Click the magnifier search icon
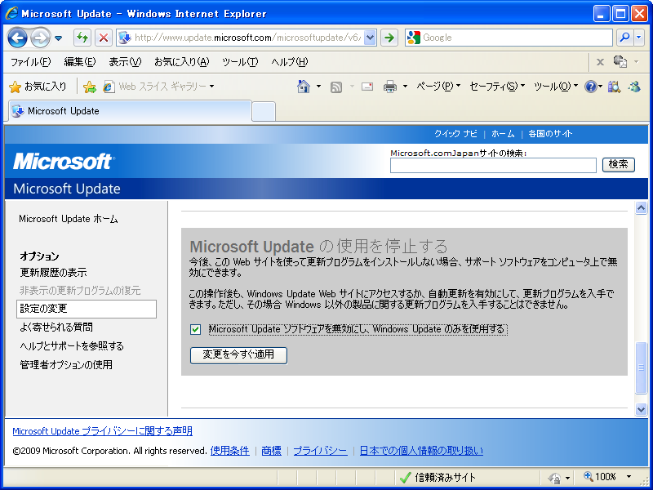The height and width of the screenshot is (490, 653). (x=624, y=38)
